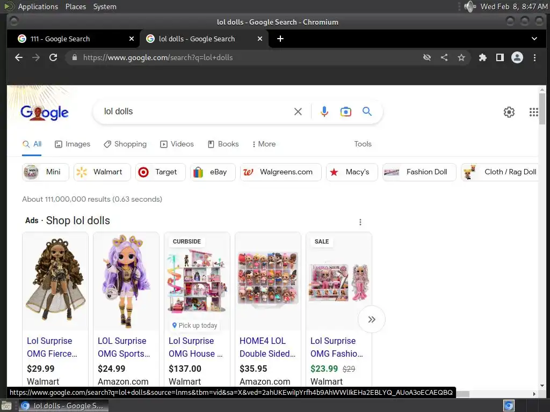550x412 pixels.
Task: Filter by the Walgreens.com chip
Action: (280, 172)
